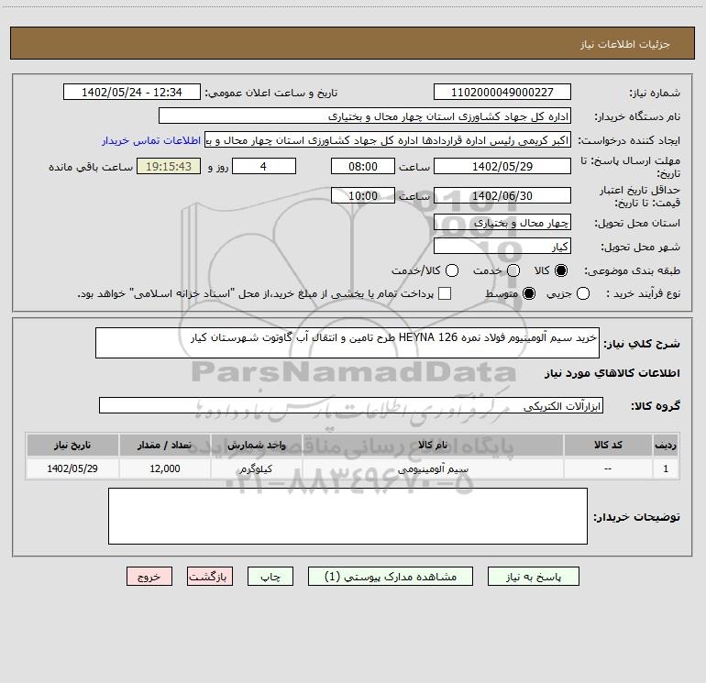This screenshot has height=683, width=706.
Task: Click the چاپ print button
Action: tap(270, 577)
